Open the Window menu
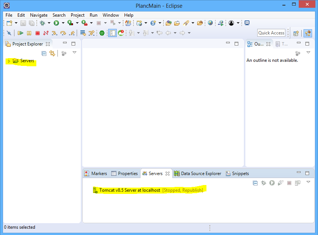318x235 pixels. click(111, 15)
